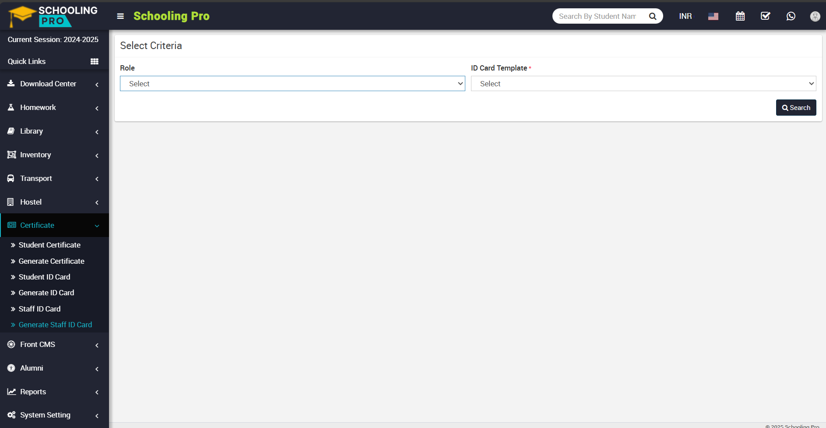826x428 pixels.
Task: Expand Library menu chevron
Action: coord(97,131)
